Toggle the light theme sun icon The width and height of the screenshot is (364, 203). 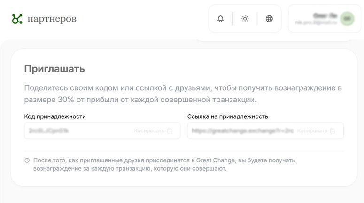[245, 19]
